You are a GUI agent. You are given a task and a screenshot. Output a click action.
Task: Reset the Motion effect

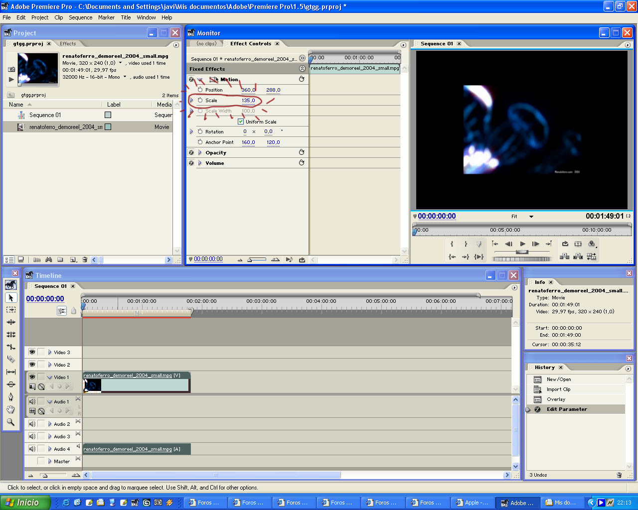302,79
